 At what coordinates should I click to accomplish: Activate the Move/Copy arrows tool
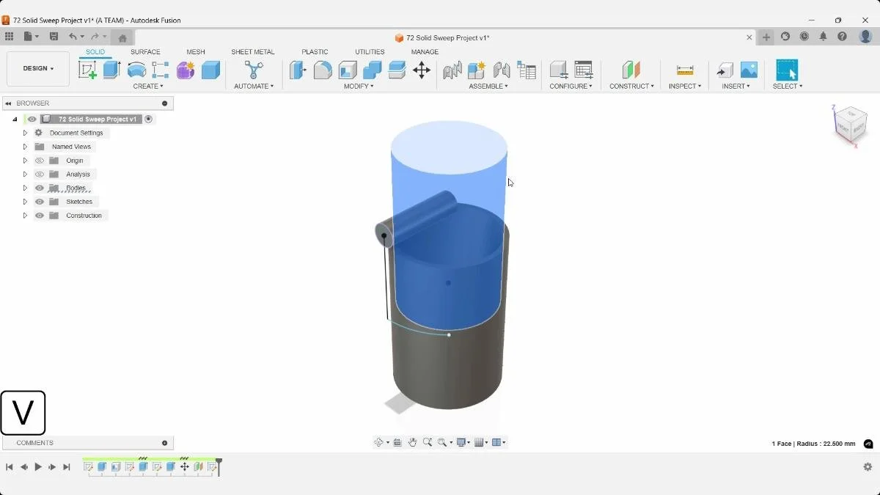coord(422,70)
